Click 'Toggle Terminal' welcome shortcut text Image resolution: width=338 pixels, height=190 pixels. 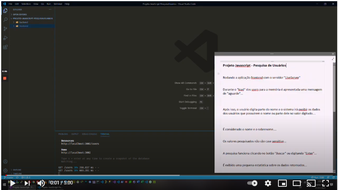click(188, 108)
